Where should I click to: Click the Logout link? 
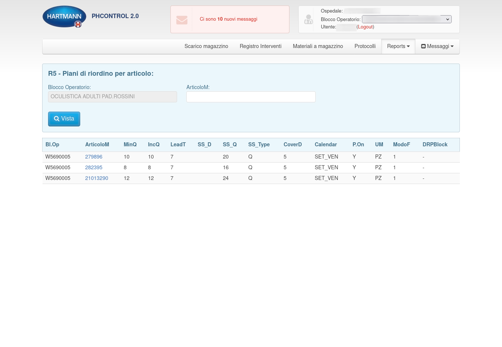(x=365, y=27)
